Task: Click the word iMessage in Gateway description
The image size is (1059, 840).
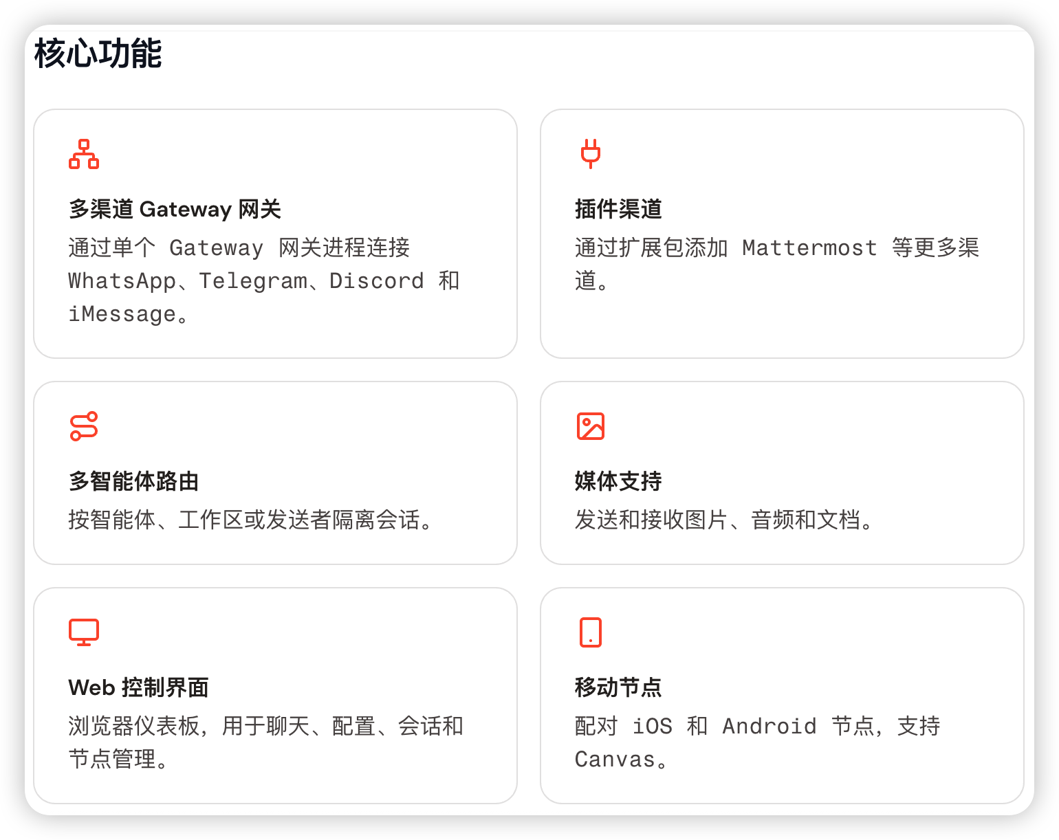Action: [x=122, y=314]
